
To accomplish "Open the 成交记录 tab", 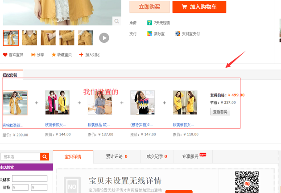I will pos(157,156).
